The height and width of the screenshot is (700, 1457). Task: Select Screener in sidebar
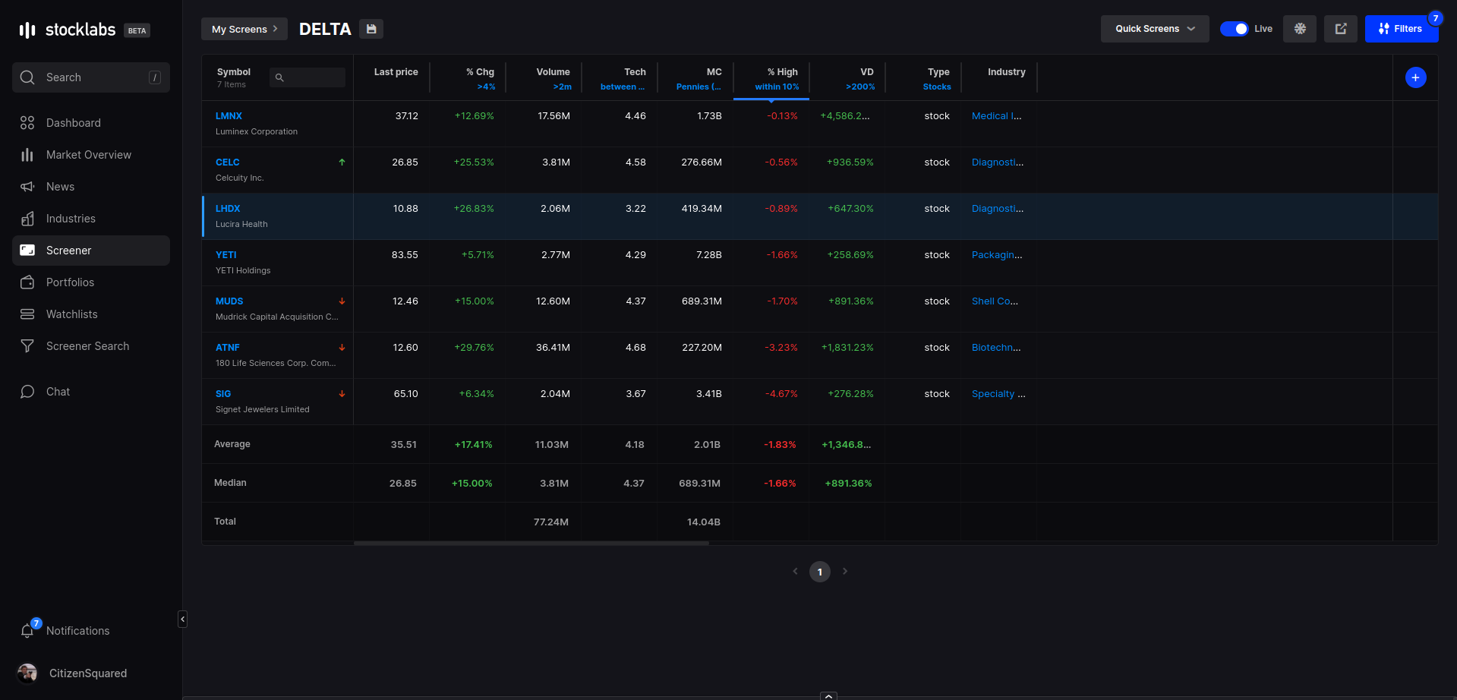91,251
